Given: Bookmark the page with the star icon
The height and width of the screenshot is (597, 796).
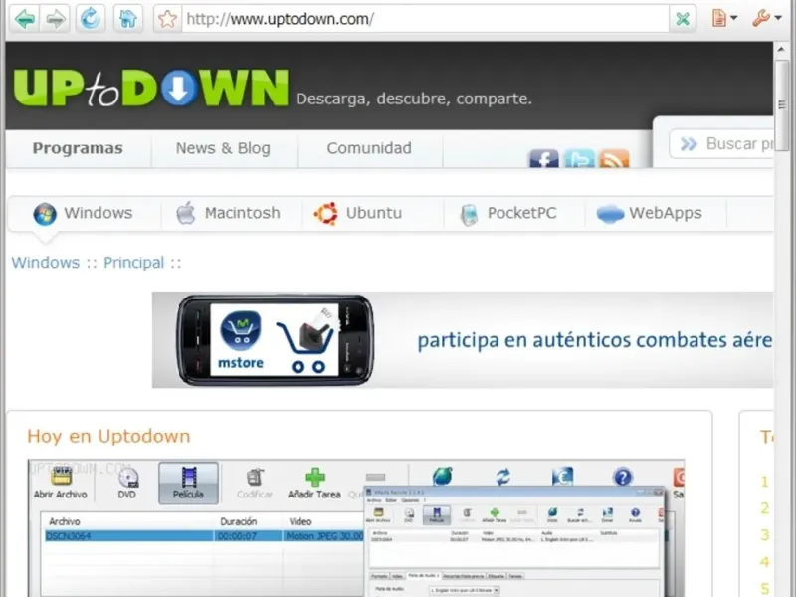Looking at the screenshot, I should [167, 19].
